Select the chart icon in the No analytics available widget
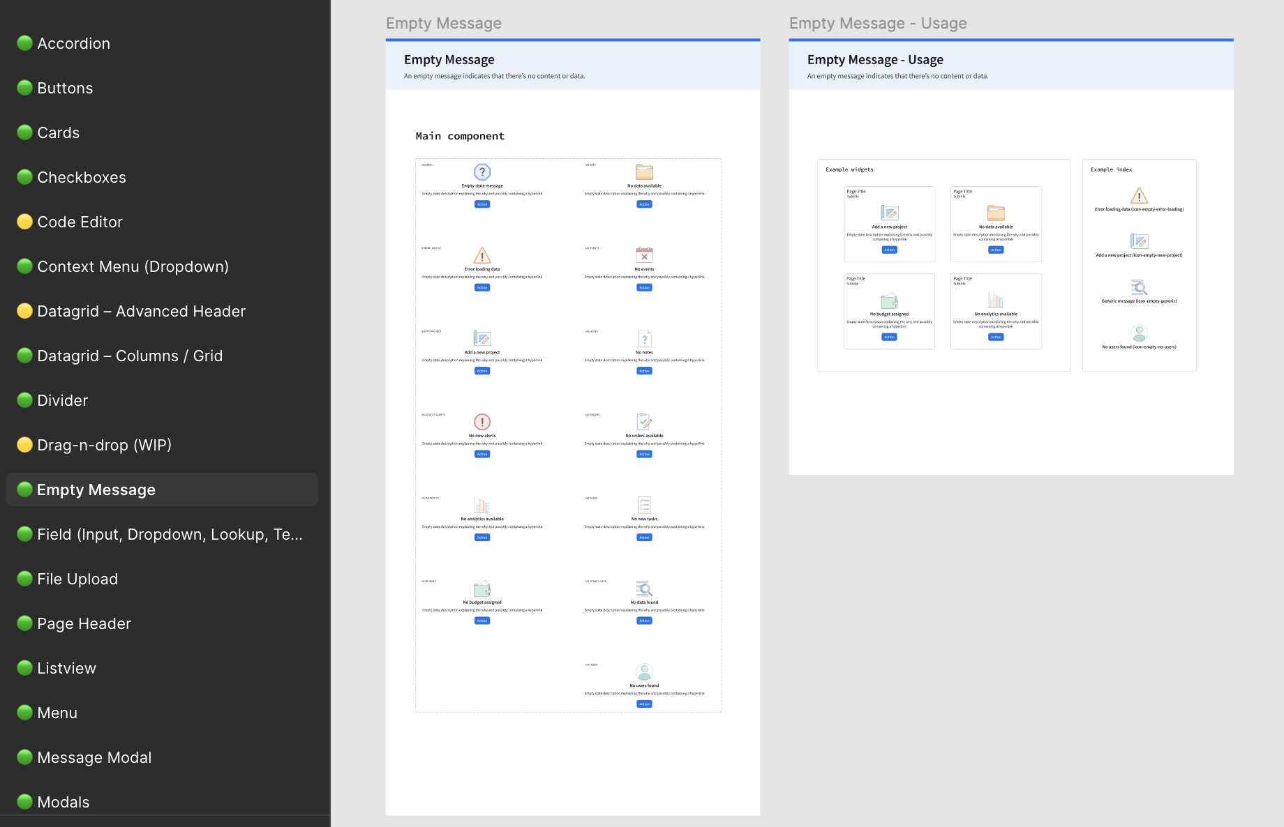The width and height of the screenshot is (1284, 827). point(996,301)
